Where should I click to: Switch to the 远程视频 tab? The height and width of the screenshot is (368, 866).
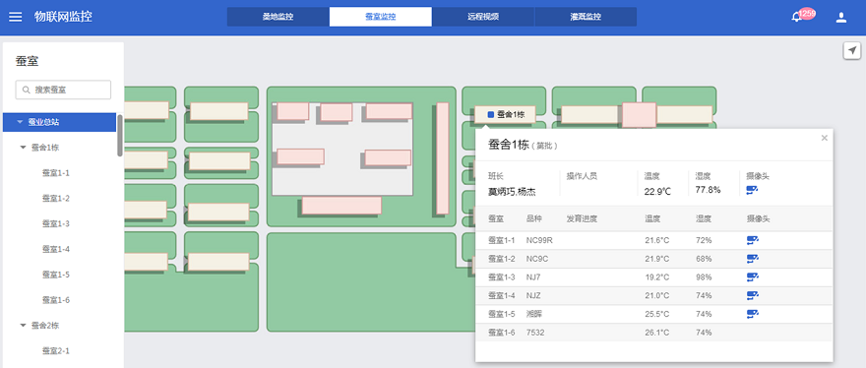tap(483, 17)
